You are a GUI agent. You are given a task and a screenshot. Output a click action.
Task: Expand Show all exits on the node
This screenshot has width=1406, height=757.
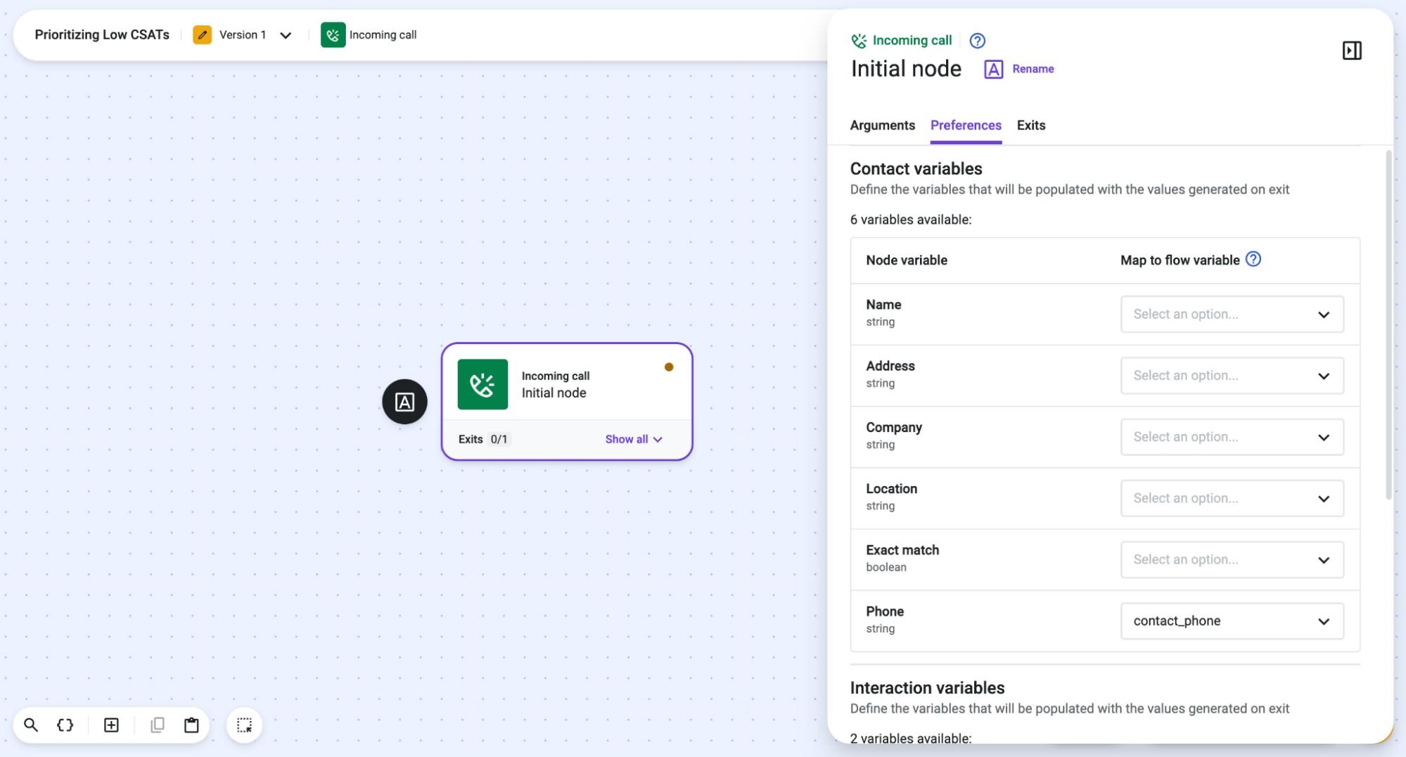pyautogui.click(x=633, y=439)
